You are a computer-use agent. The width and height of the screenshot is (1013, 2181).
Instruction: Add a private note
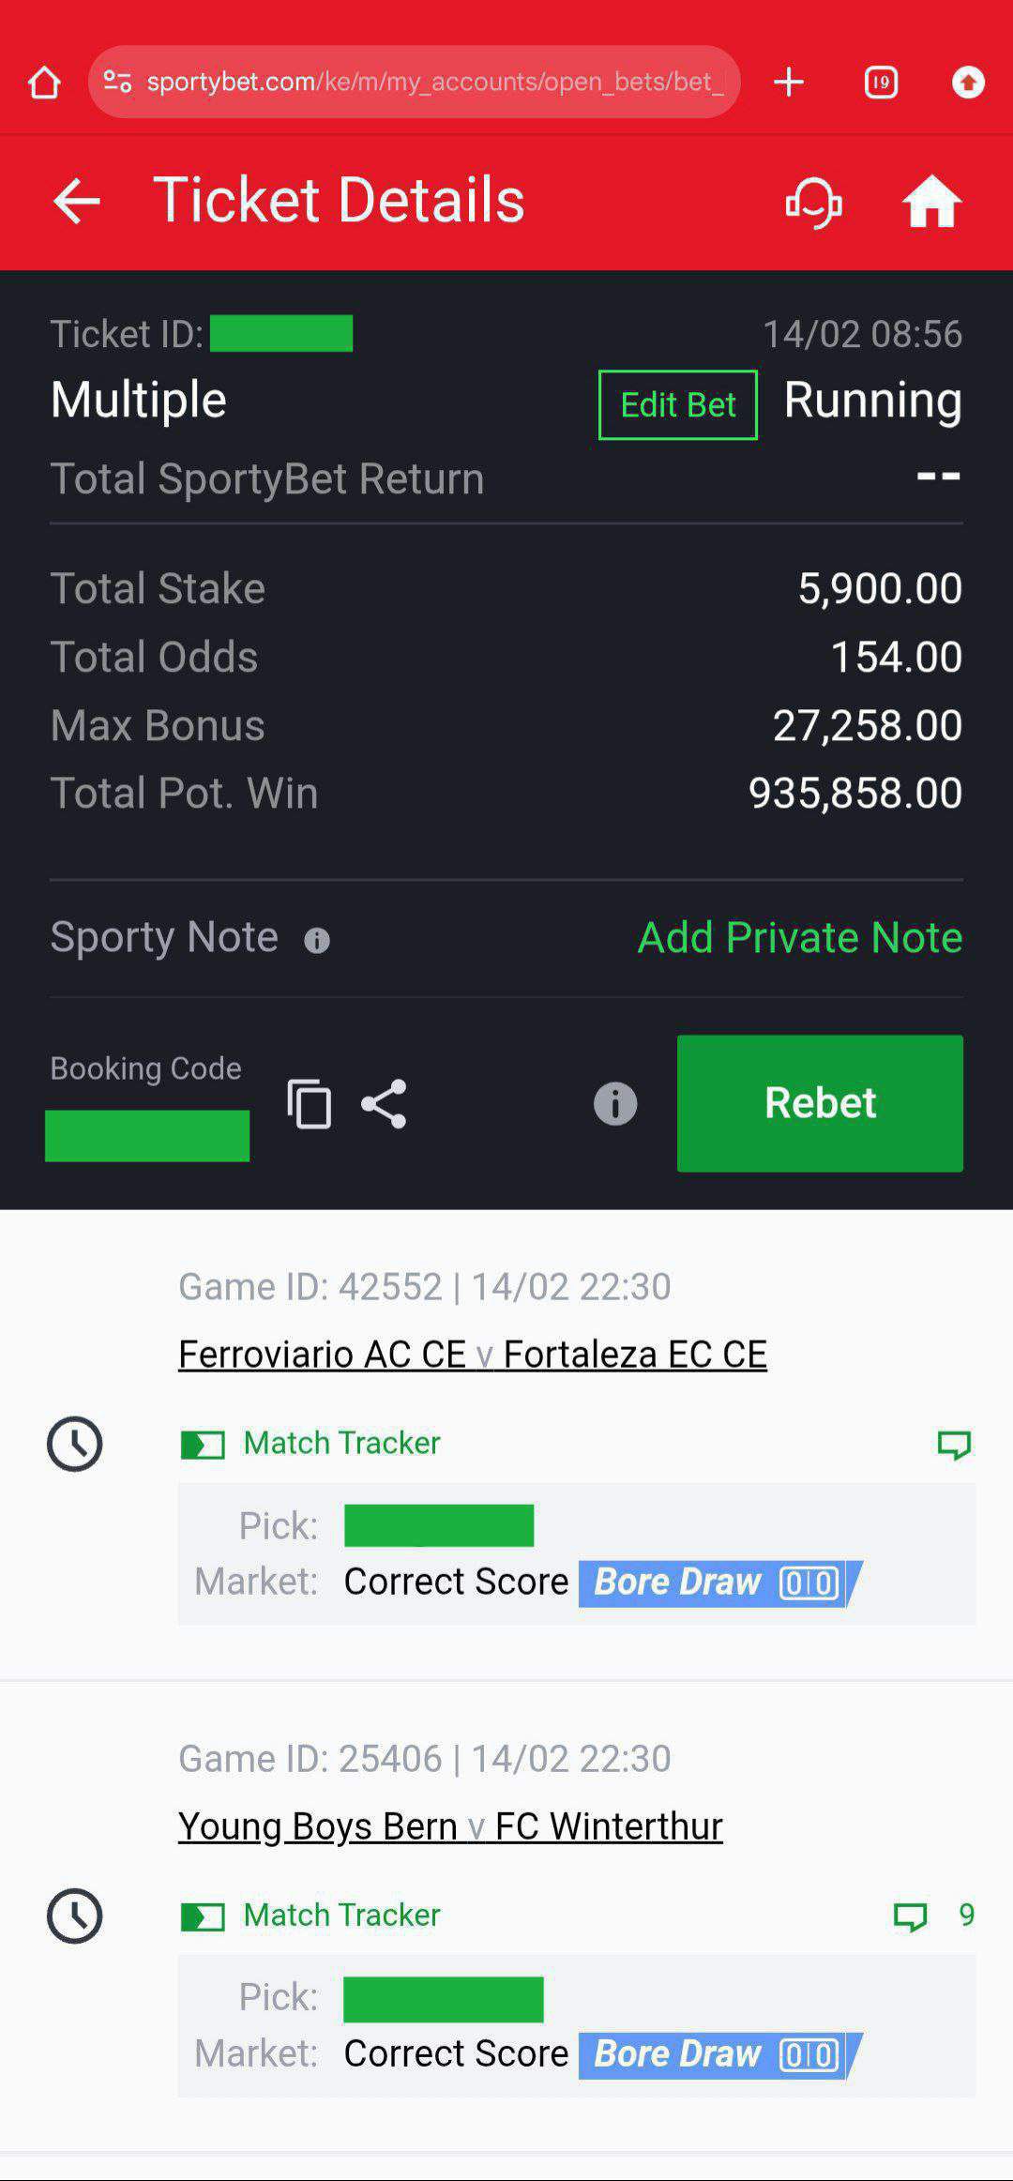click(x=799, y=937)
